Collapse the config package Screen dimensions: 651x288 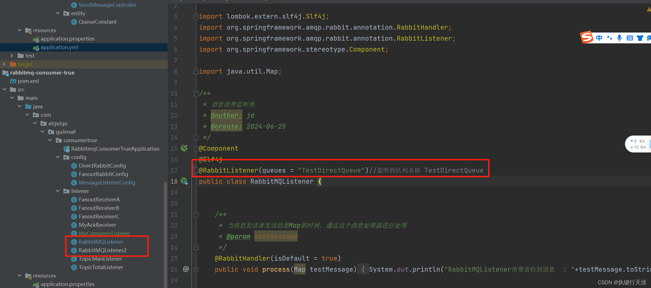point(58,157)
